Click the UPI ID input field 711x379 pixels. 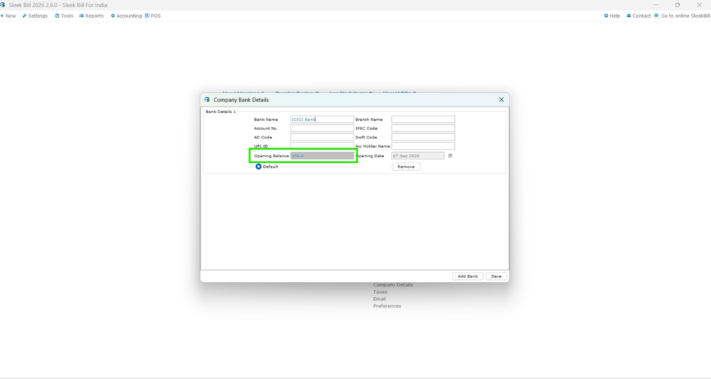(322, 146)
